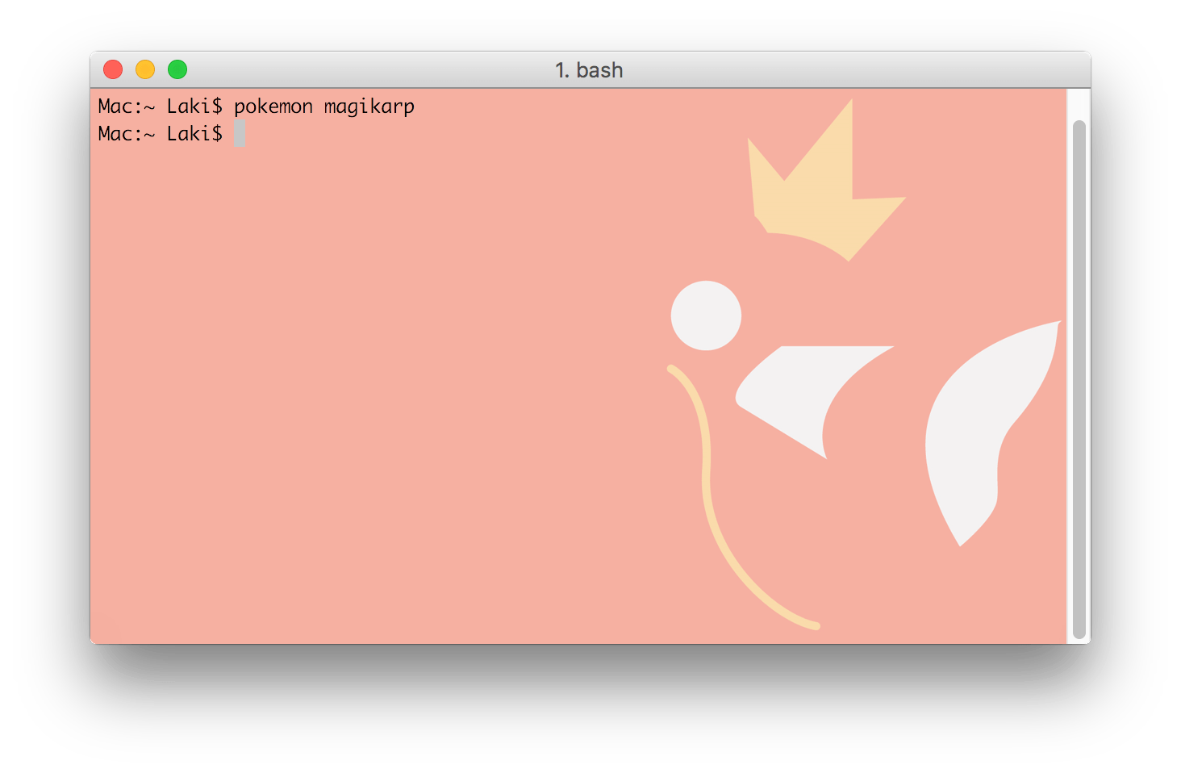This screenshot has height=773, width=1181.
Task: Close the bash terminal window
Action: pyautogui.click(x=113, y=70)
